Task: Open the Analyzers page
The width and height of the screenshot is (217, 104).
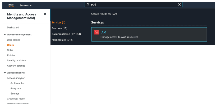Action: tap(16, 88)
